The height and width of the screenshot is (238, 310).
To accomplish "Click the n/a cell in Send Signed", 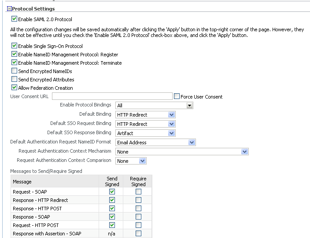I will click(111, 234).
